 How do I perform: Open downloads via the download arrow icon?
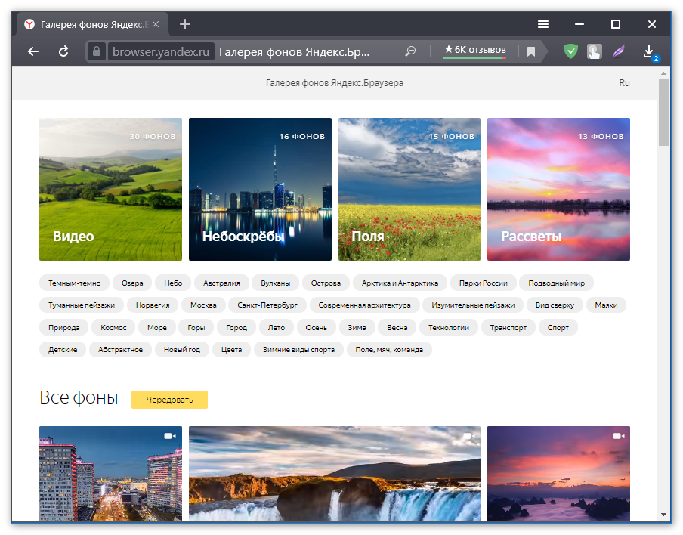pyautogui.click(x=648, y=51)
